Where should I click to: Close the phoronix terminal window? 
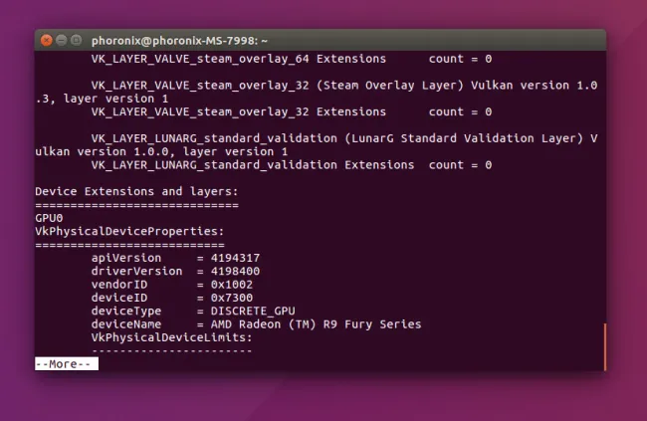point(46,41)
